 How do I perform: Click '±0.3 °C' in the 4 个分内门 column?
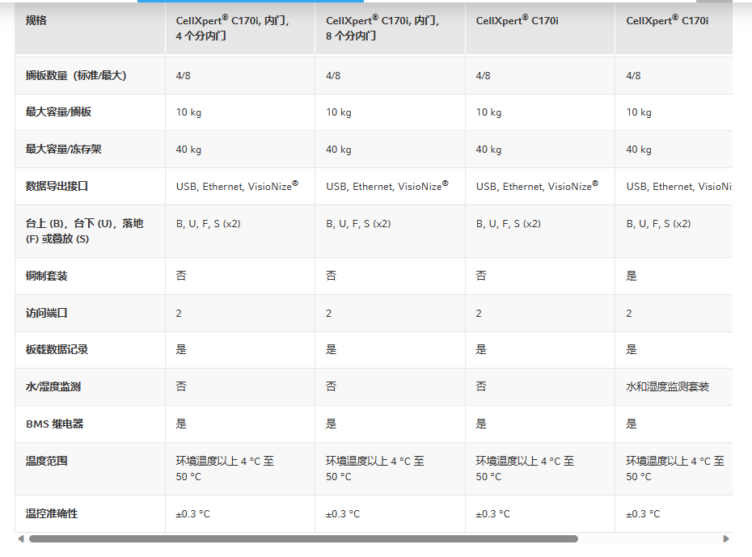click(192, 514)
